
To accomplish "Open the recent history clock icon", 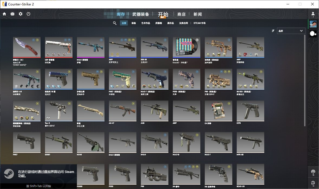I will click(313, 183).
